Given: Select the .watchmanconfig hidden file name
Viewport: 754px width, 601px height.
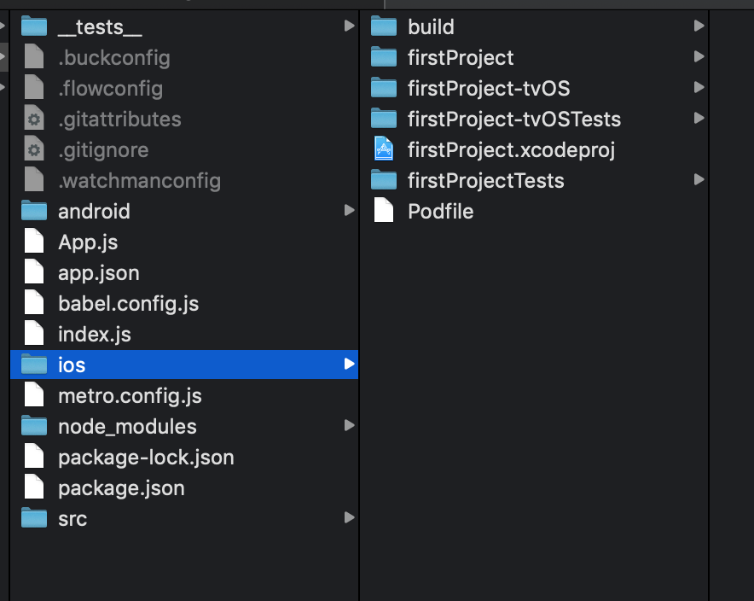Looking at the screenshot, I should (139, 181).
